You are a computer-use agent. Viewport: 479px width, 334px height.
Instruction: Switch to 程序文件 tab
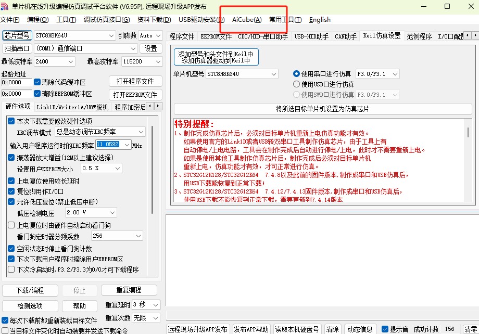tap(182, 36)
